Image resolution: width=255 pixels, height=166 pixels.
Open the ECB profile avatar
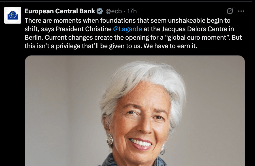coord(13,15)
